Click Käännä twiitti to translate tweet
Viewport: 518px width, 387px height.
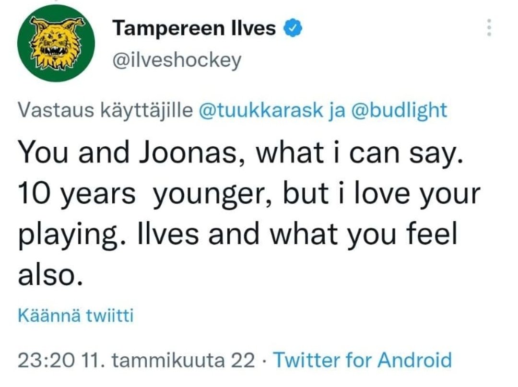[x=76, y=316]
